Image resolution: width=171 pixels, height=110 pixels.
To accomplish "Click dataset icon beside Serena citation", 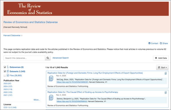I will point(51,98).
